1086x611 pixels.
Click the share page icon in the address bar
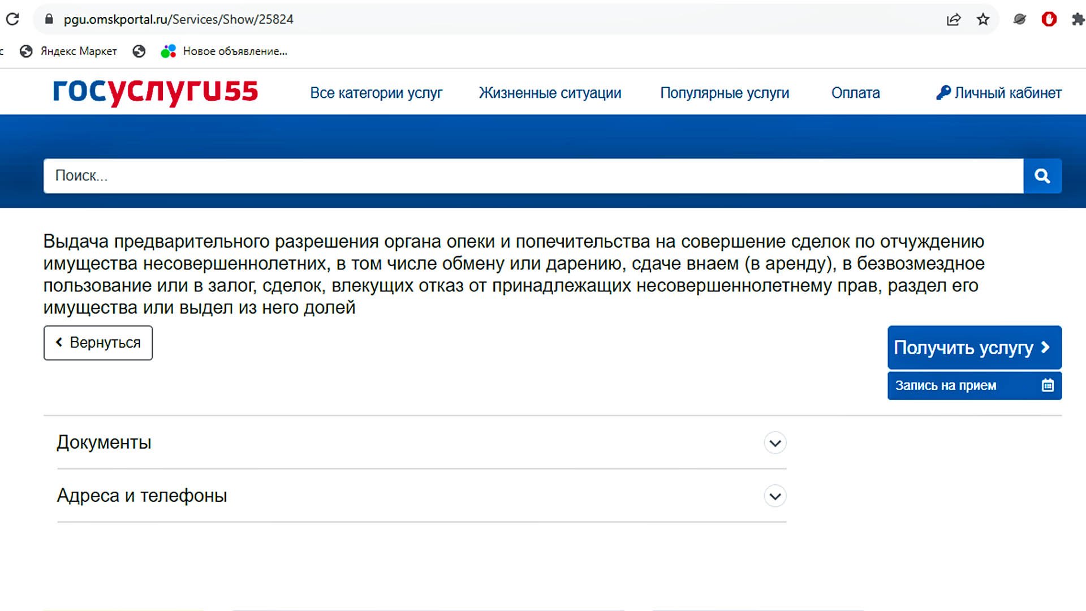point(954,19)
